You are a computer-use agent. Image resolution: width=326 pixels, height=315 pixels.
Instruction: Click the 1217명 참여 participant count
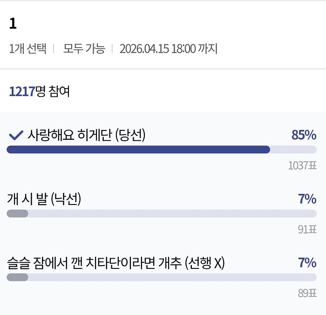pyautogui.click(x=39, y=91)
